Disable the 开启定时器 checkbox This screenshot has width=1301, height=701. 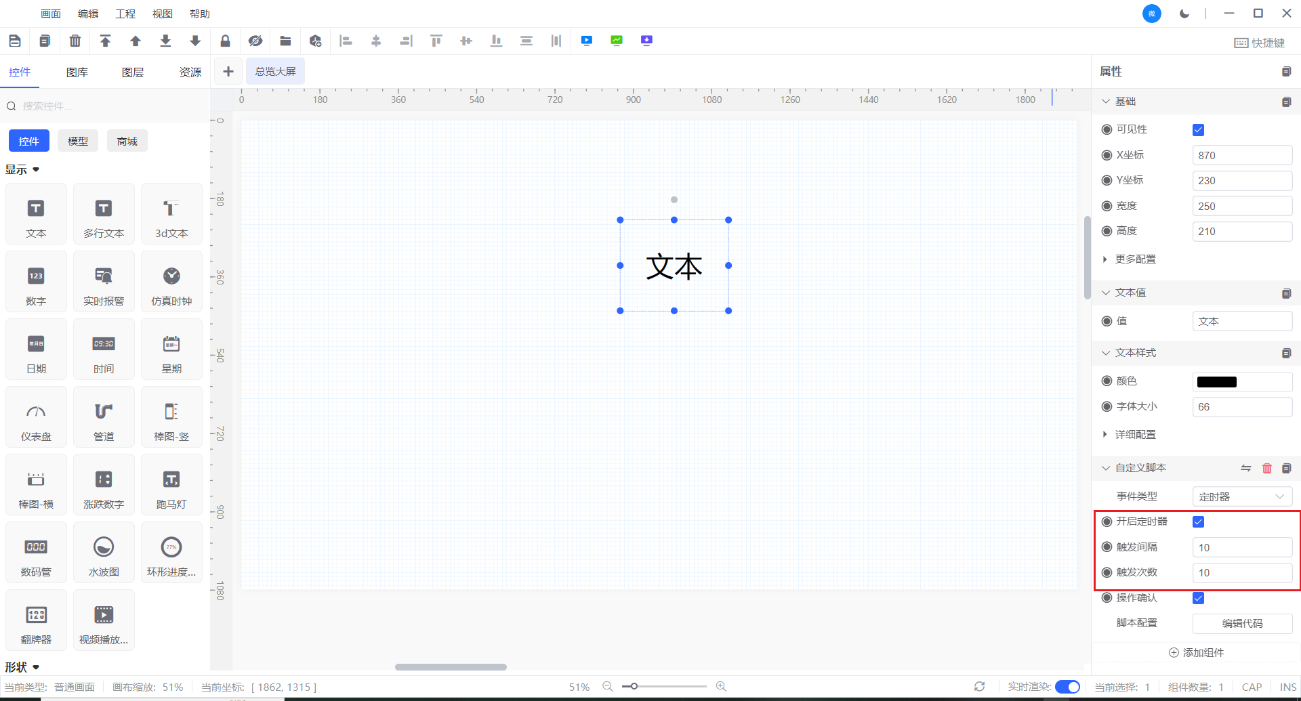click(1198, 522)
